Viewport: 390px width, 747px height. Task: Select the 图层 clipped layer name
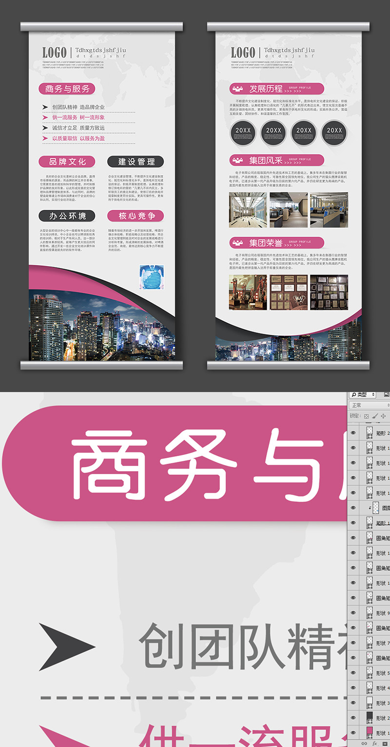(386, 508)
